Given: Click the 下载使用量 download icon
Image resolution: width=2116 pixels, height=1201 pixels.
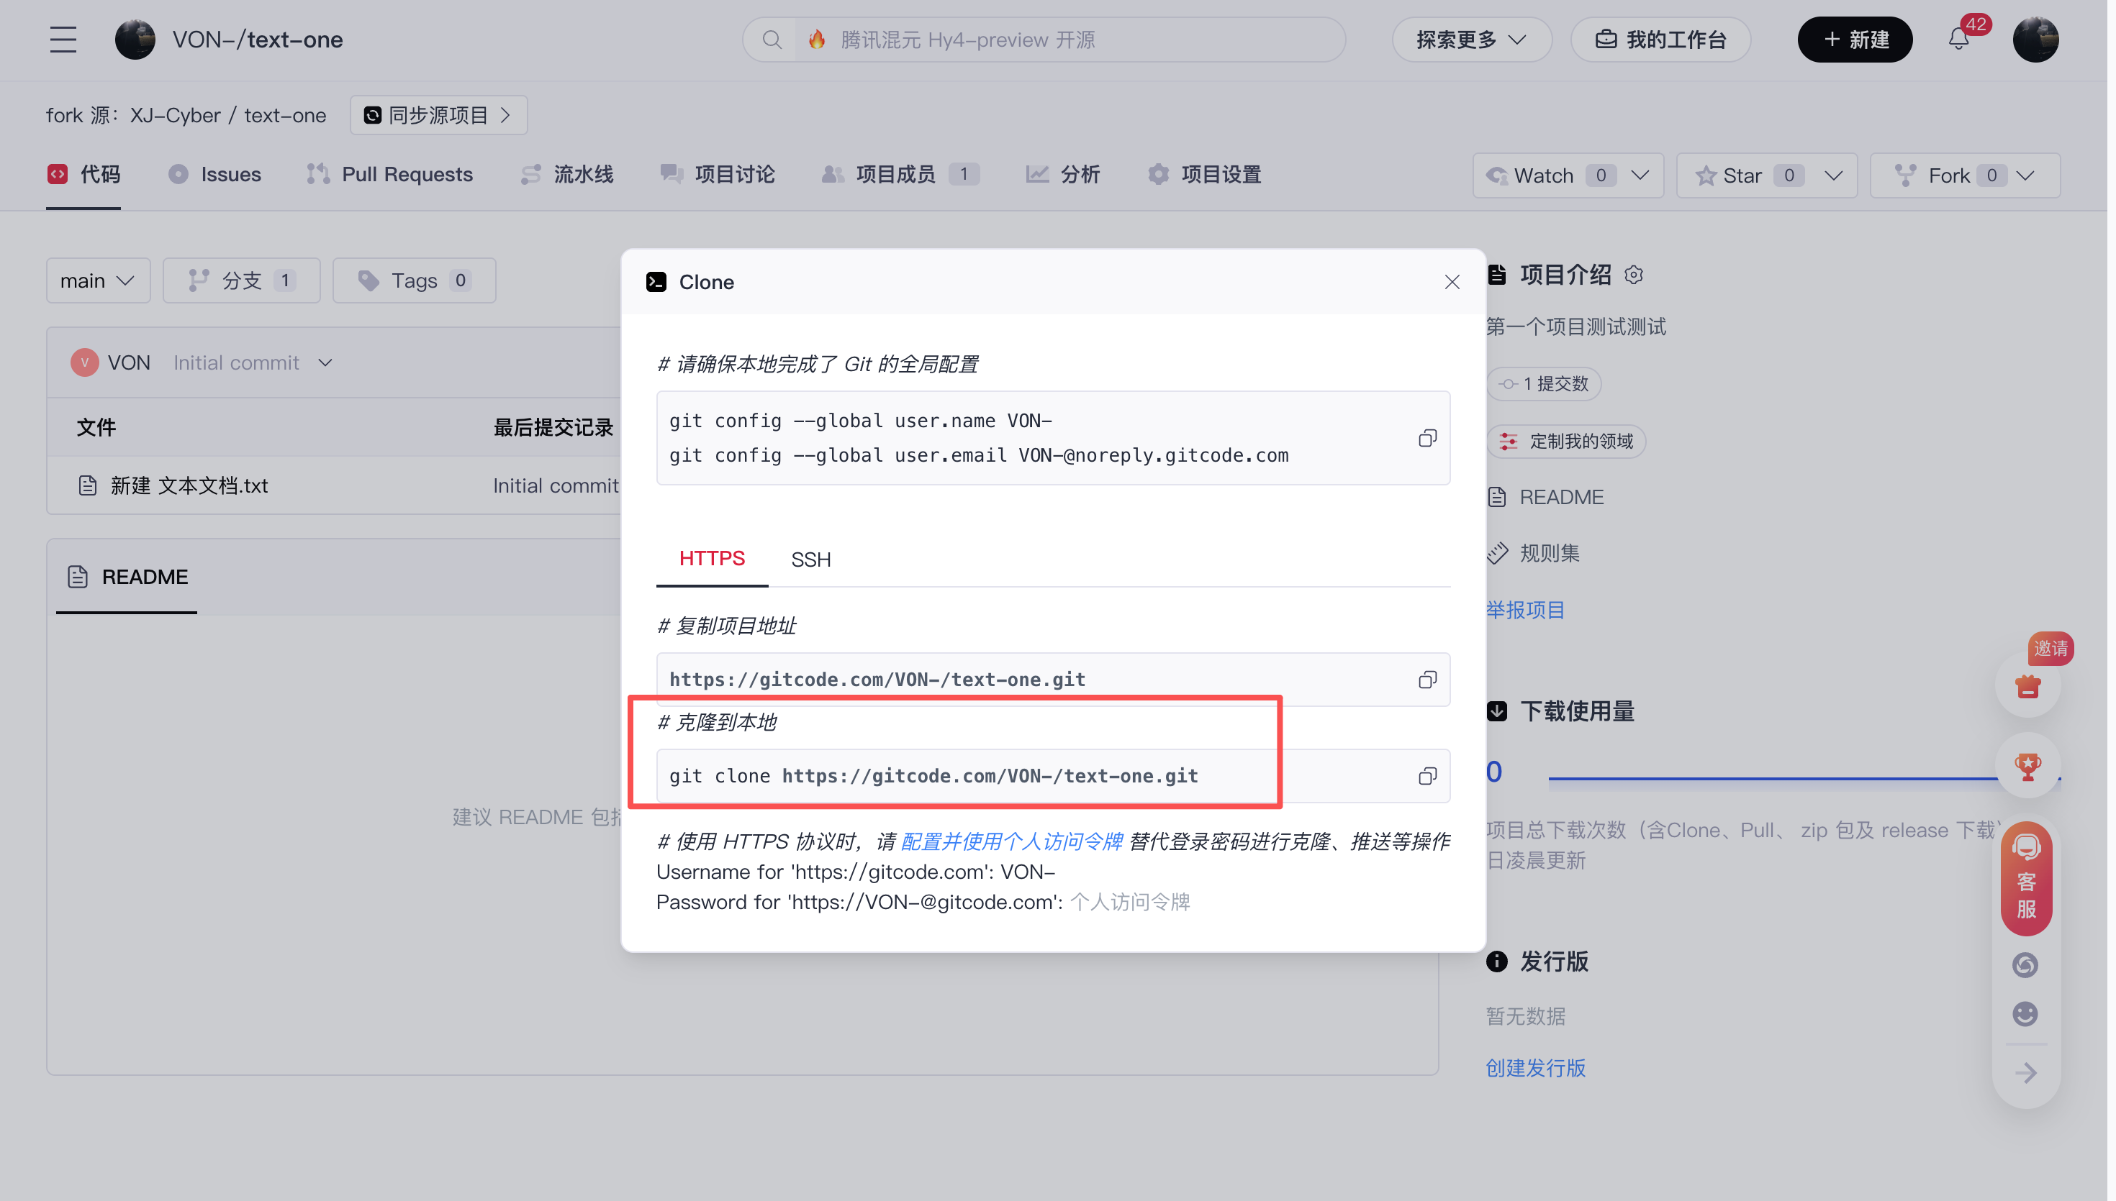Looking at the screenshot, I should click(x=1496, y=711).
